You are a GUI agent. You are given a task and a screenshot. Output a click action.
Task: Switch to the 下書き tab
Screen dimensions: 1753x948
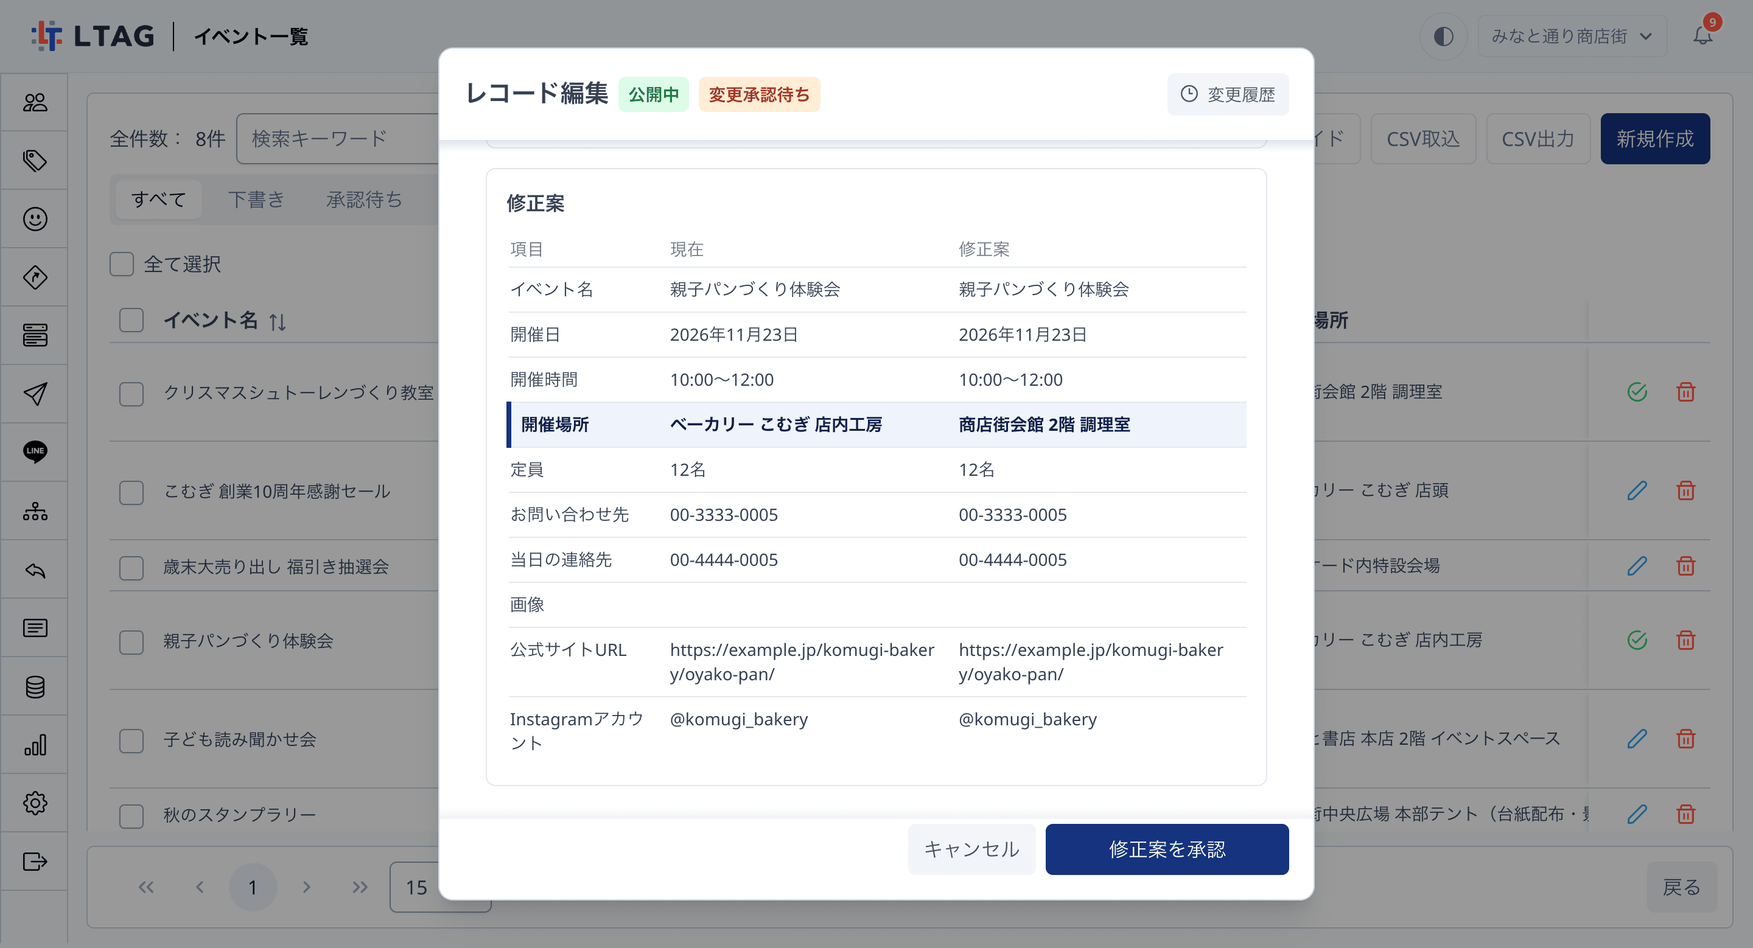pos(256,199)
